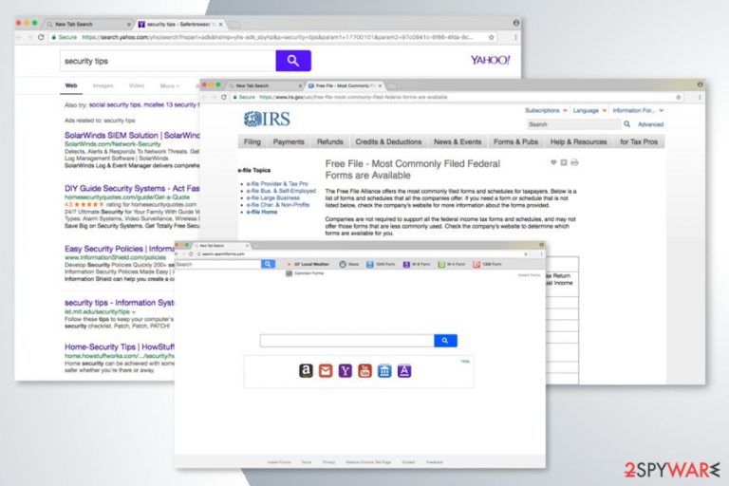The height and width of the screenshot is (486, 729).
Task: Open the W-4 Form toolbar shortcut
Action: point(452,264)
